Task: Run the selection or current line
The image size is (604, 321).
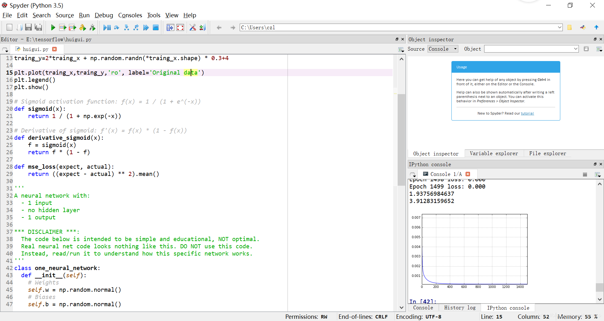Action: [x=82, y=28]
